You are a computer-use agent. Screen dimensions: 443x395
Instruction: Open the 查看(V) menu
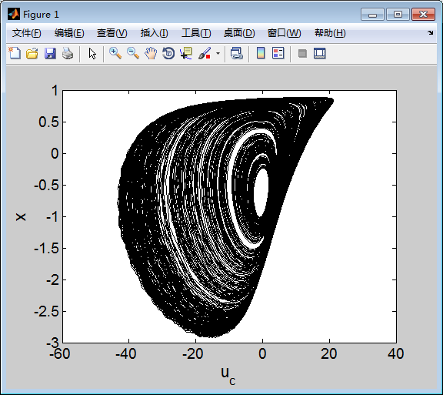(112, 33)
